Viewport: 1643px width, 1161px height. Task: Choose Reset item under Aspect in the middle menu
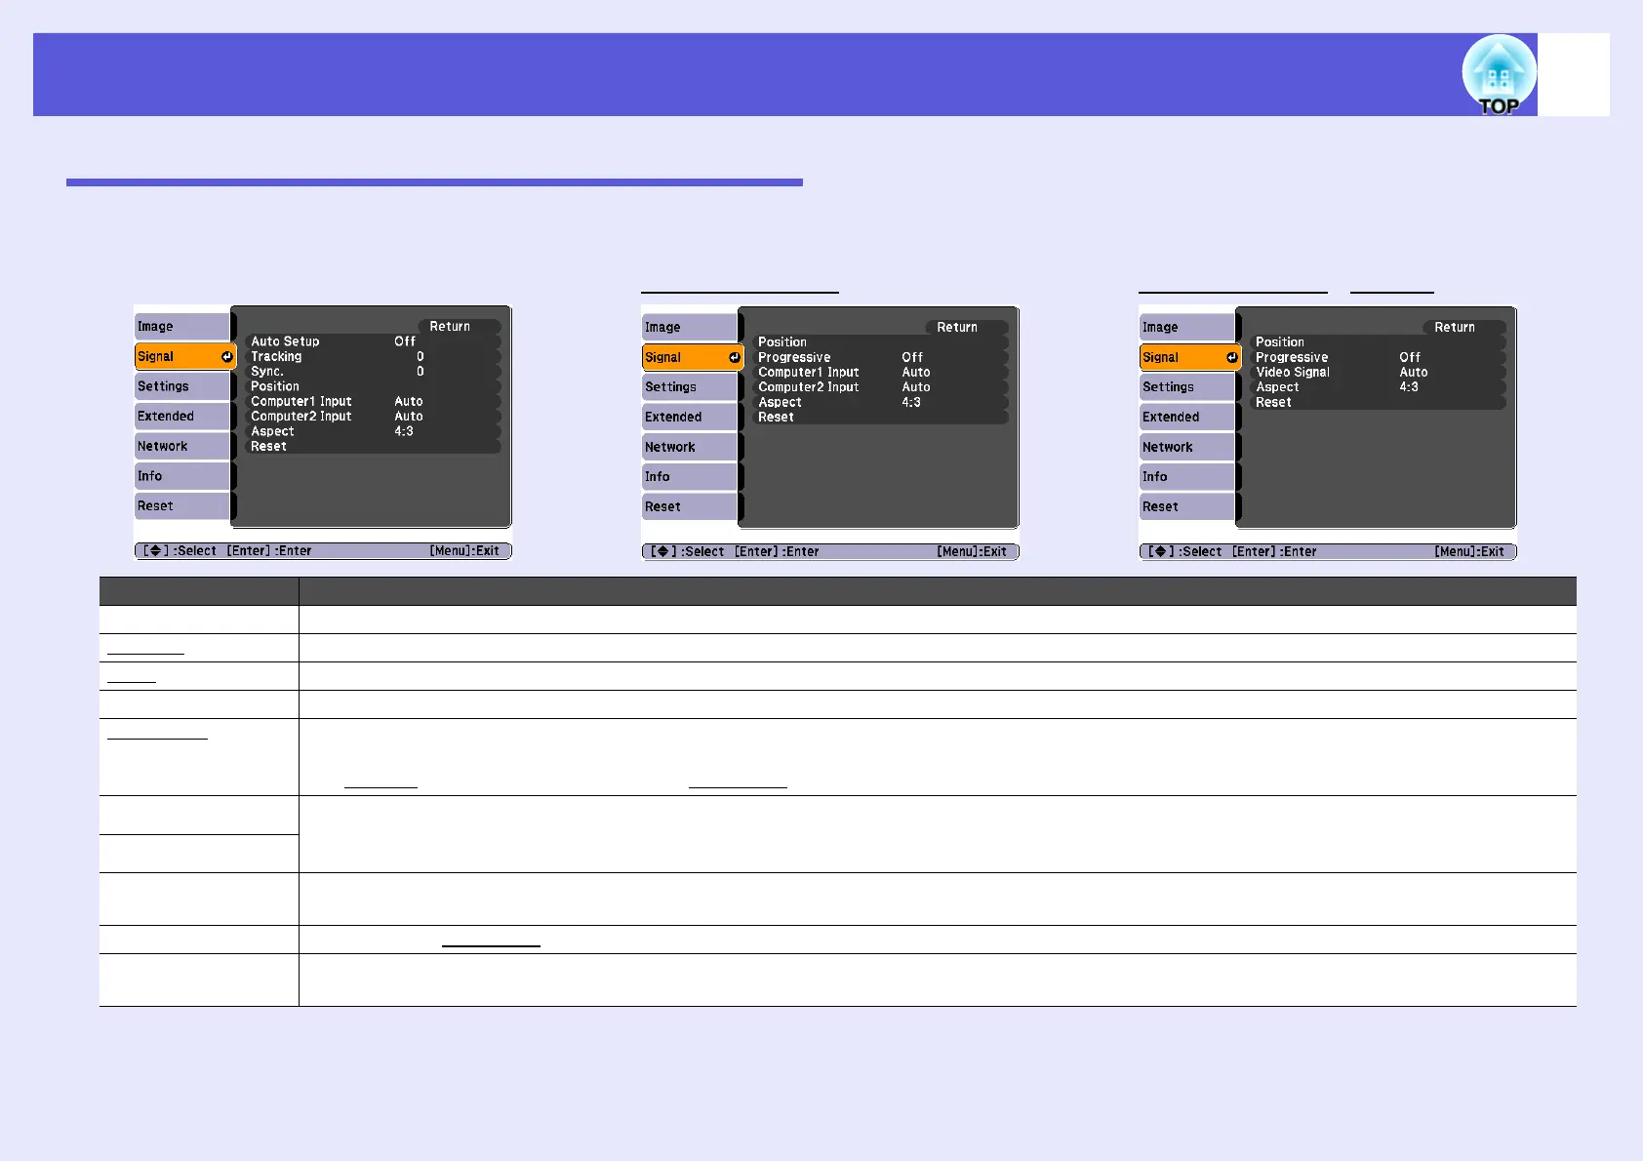click(x=880, y=418)
